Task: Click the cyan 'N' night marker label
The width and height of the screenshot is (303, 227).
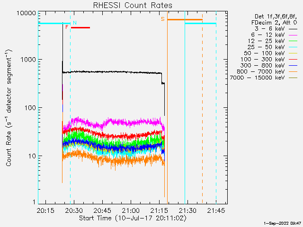Action: tap(75, 23)
